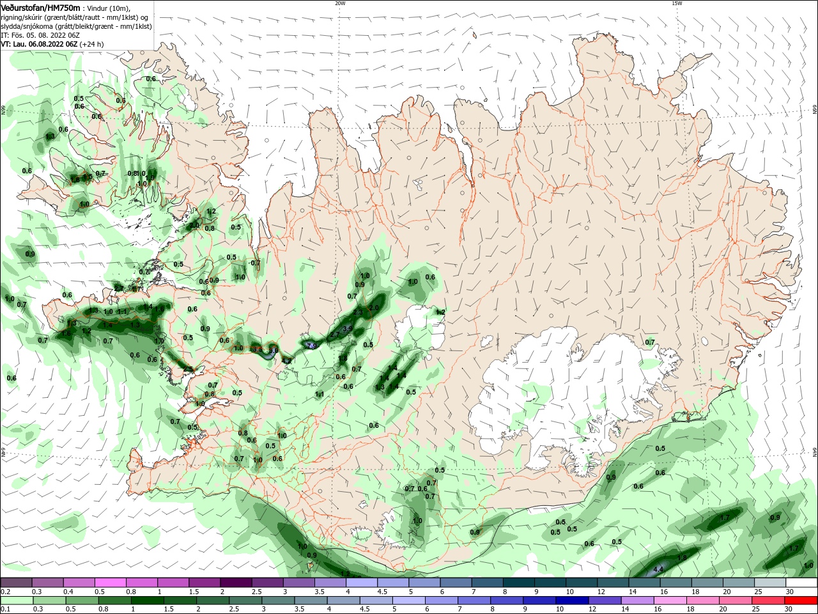The image size is (818, 614).
Task: Select dark magenta 1.5 swatch in top legend row
Action: click(x=204, y=583)
